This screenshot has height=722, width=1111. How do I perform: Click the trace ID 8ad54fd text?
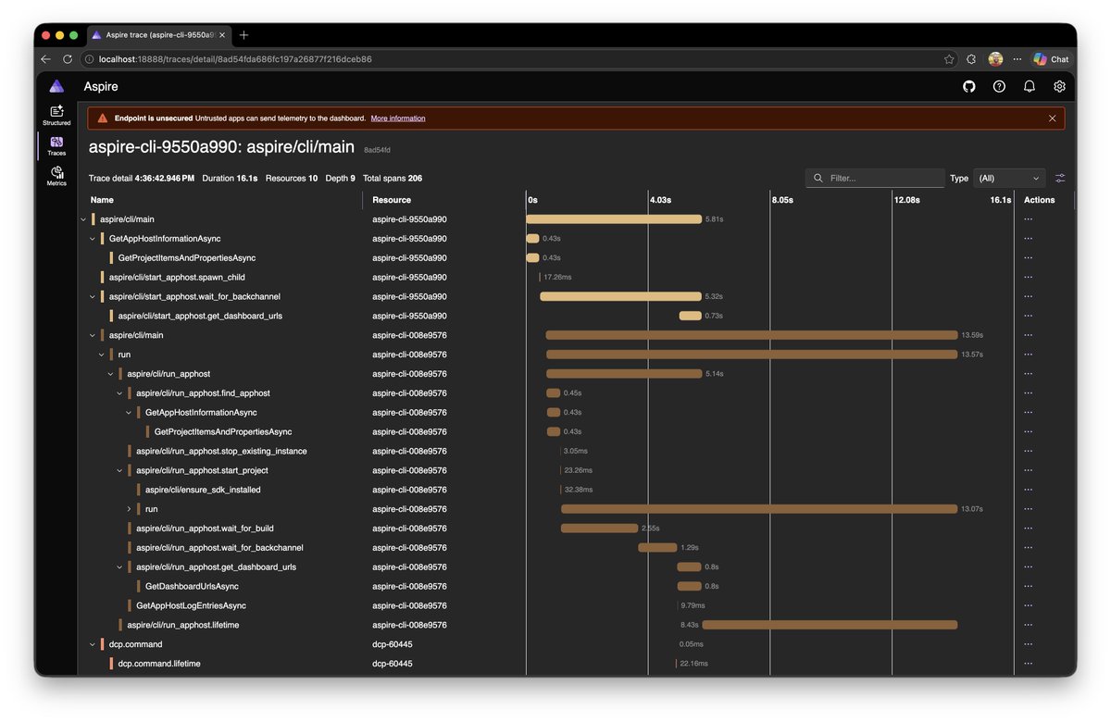pos(377,149)
